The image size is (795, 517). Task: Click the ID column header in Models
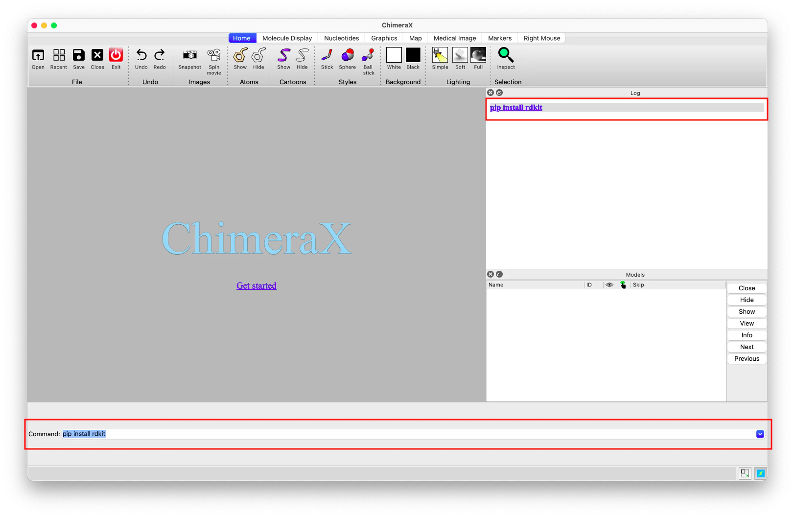click(x=589, y=285)
